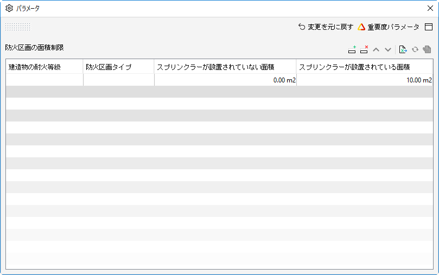The width and height of the screenshot is (439, 275).
Task: Click the スプリンクラーが設置されていない面積 column header
Action: pyautogui.click(x=225, y=67)
